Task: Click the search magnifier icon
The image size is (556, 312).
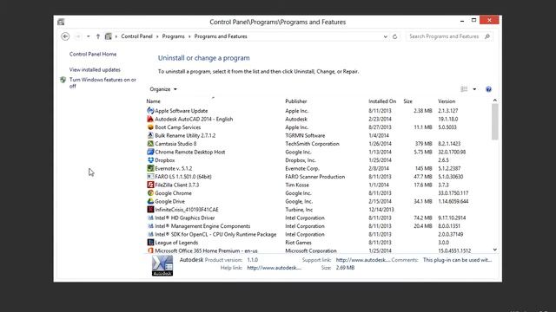Action: (x=487, y=36)
